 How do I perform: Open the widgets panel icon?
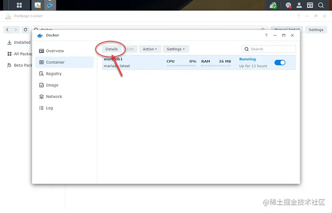coord(310,5)
